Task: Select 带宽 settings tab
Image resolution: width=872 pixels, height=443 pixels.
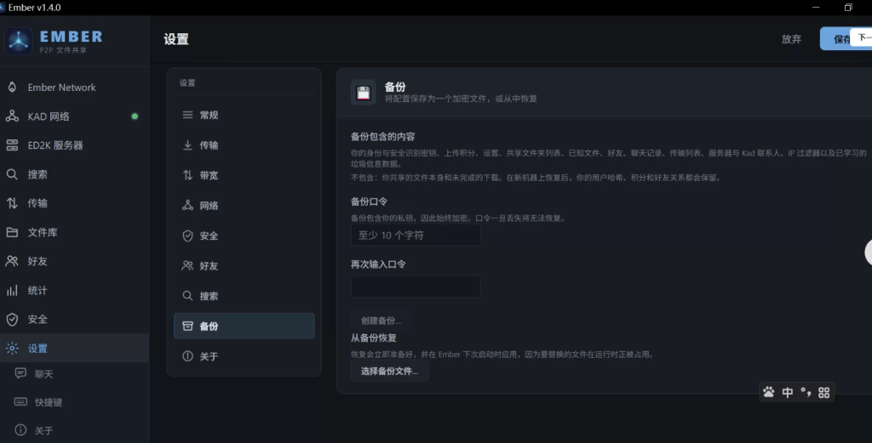Action: [x=244, y=175]
